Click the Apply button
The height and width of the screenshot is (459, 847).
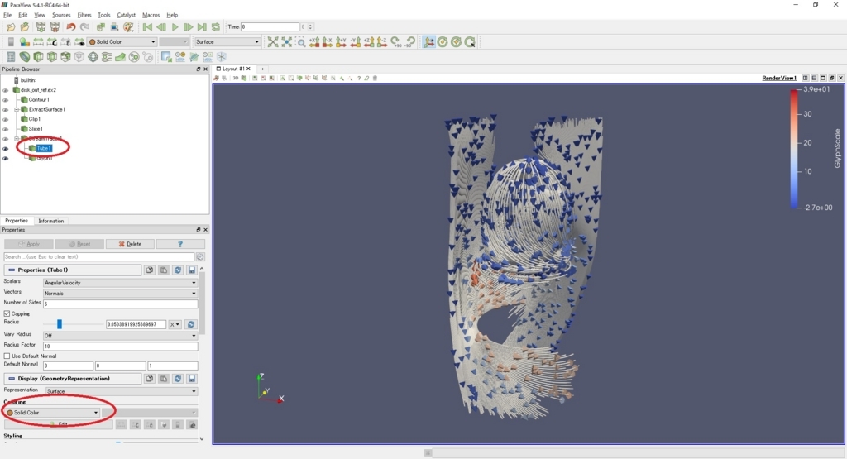[29, 244]
